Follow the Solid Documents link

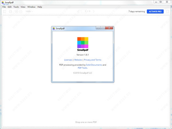tap(94, 65)
